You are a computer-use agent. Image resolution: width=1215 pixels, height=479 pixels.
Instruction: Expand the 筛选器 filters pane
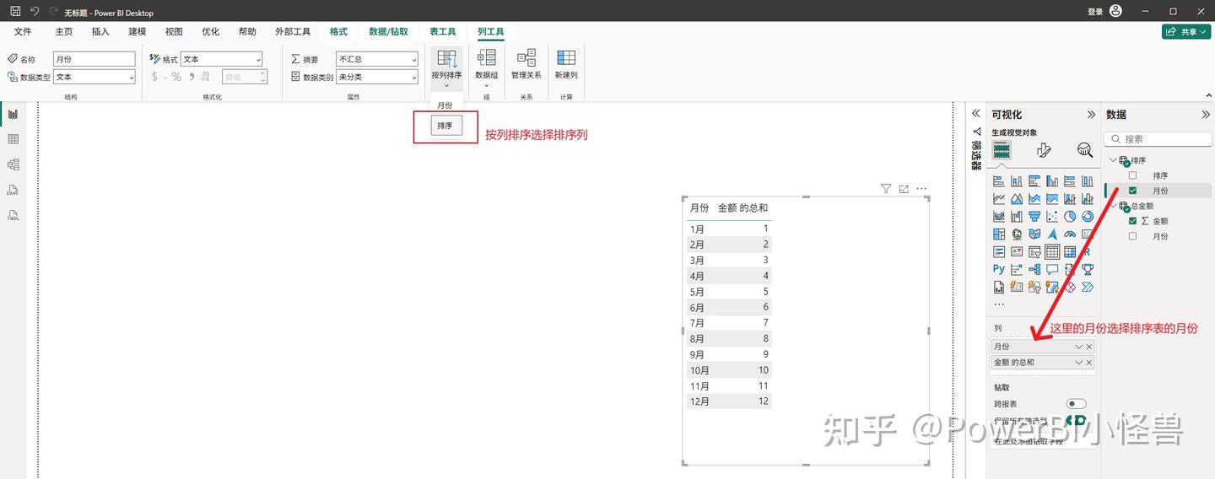coord(976,113)
